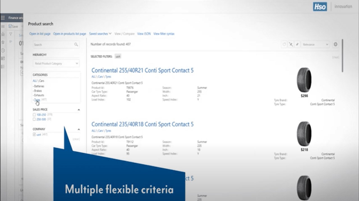Collapse the Sales Price filter section
The width and height of the screenshot is (359, 201).
click(79, 110)
